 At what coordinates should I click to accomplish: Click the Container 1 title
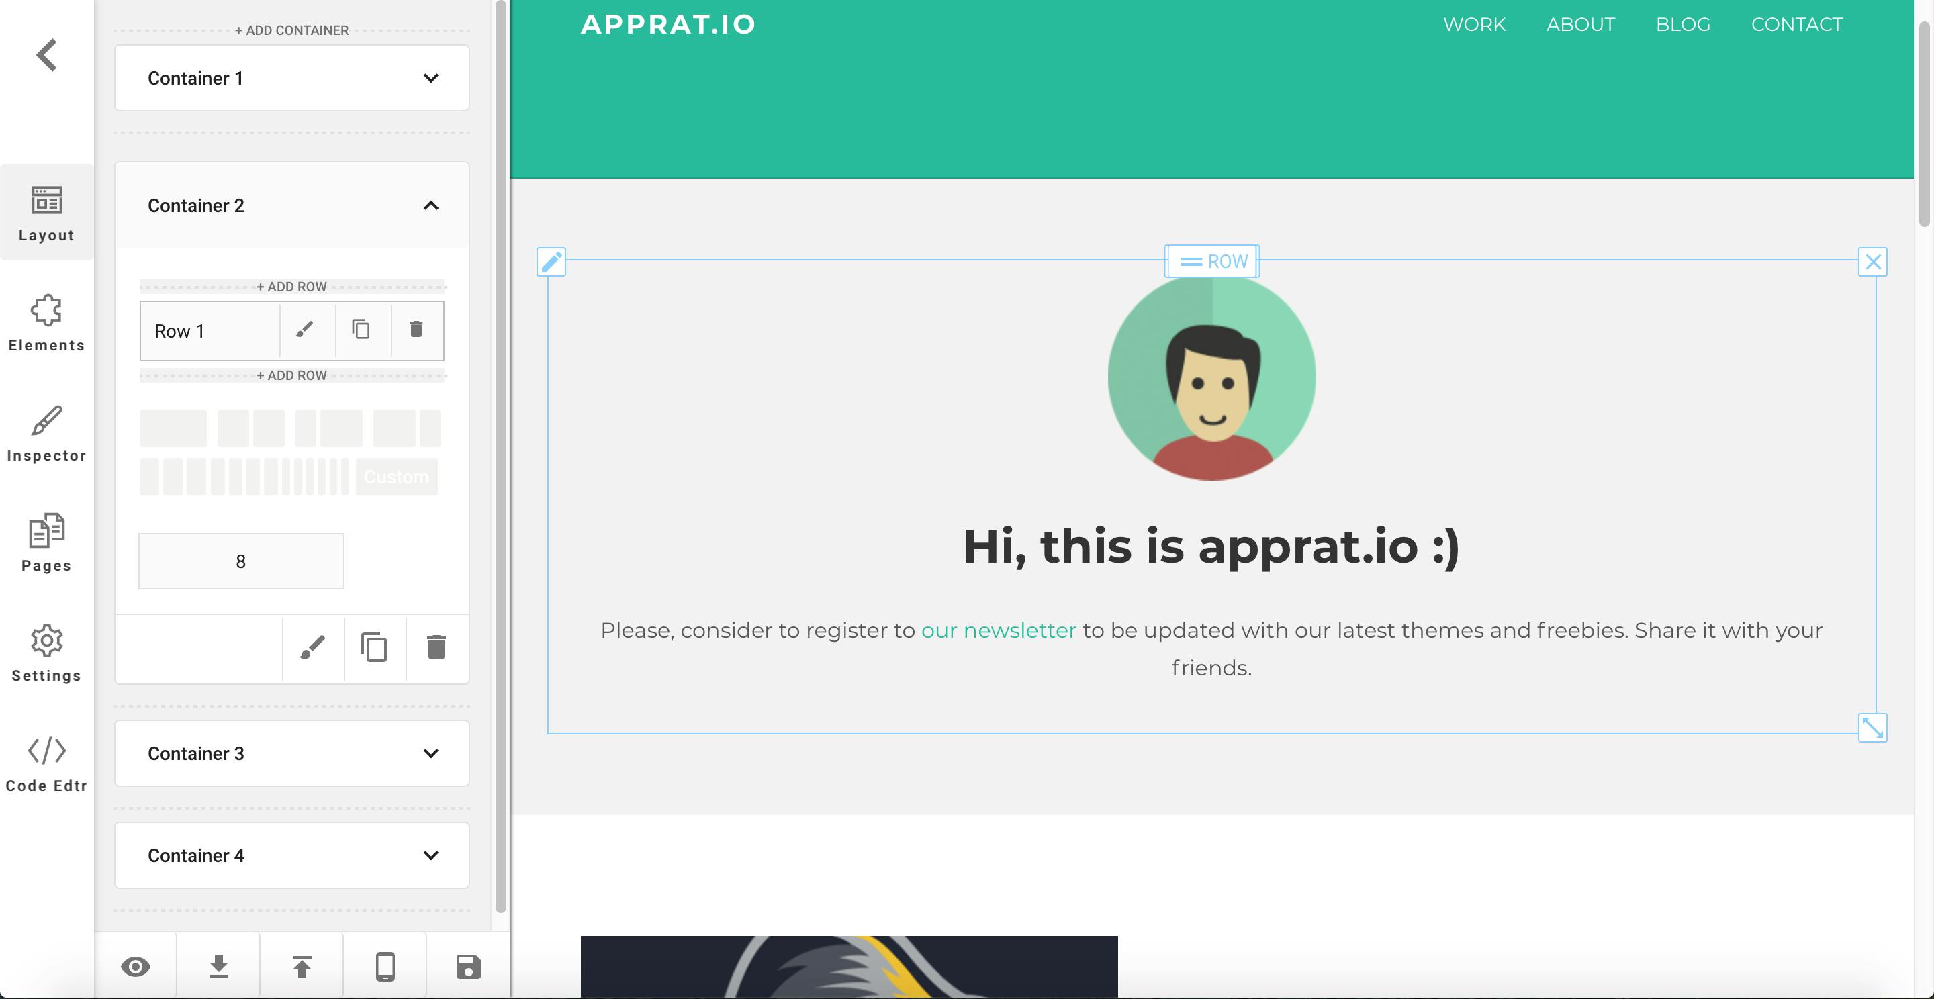pyautogui.click(x=195, y=78)
